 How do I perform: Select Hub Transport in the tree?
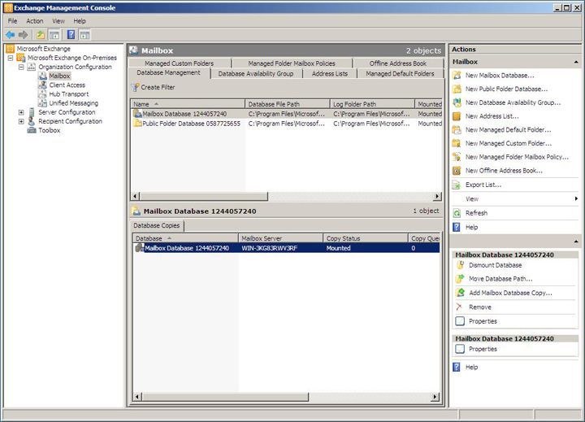pyautogui.click(x=69, y=94)
